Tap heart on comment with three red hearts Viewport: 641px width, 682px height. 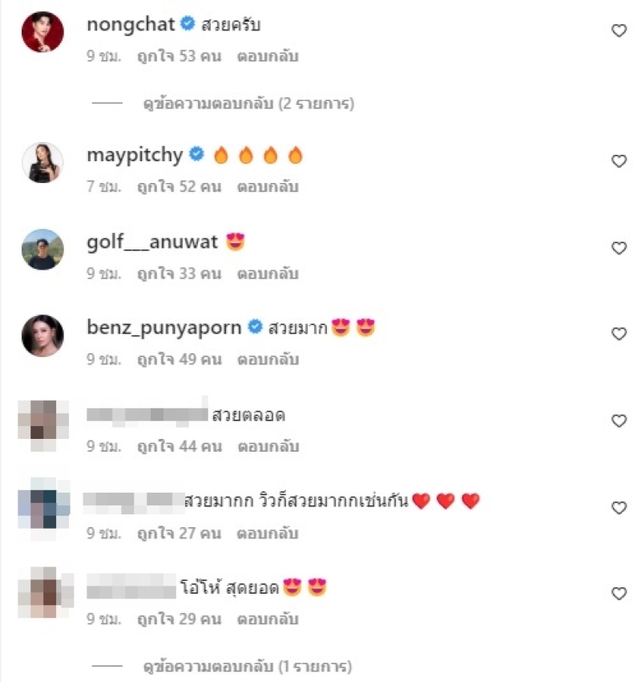point(619,508)
